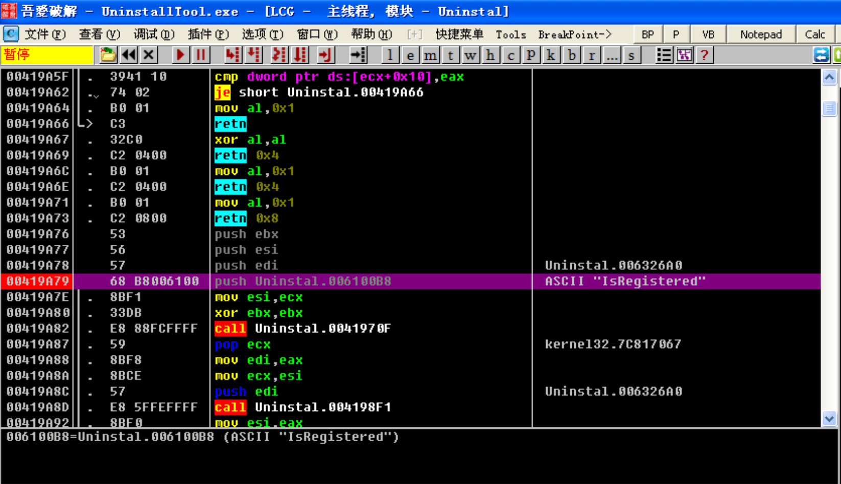Viewport: 841px width, 484px height.
Task: Click the Trace Over toolbar icon
Action: pos(300,55)
